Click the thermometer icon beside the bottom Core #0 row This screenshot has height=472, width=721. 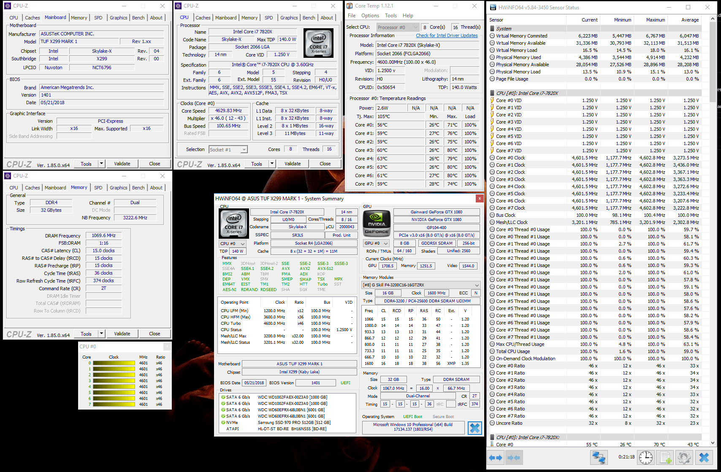tap(492, 444)
